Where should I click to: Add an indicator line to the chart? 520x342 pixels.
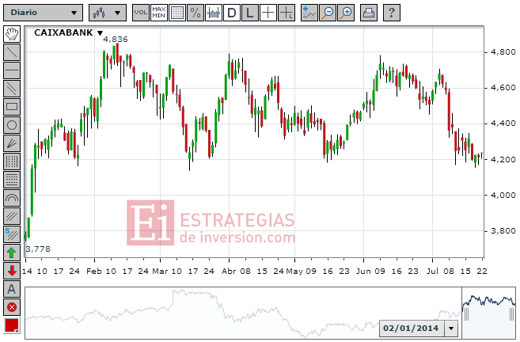pos(309,13)
